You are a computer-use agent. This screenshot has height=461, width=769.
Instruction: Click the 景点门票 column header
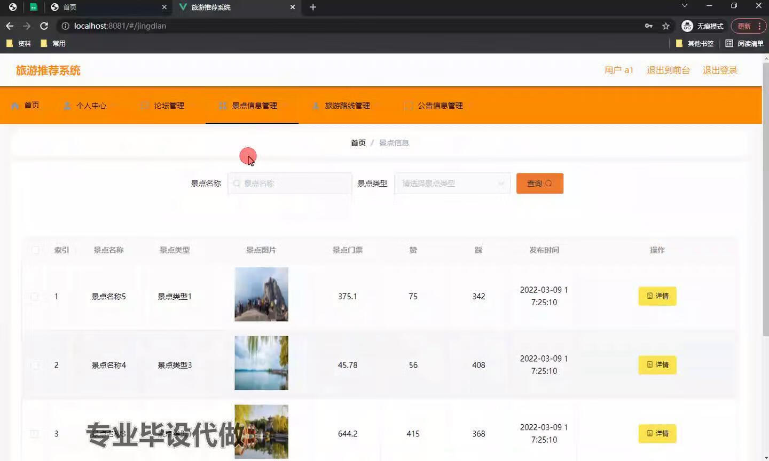[348, 250]
